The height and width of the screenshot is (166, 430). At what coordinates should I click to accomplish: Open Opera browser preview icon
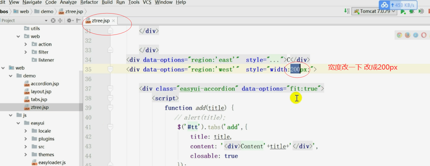tap(424, 35)
